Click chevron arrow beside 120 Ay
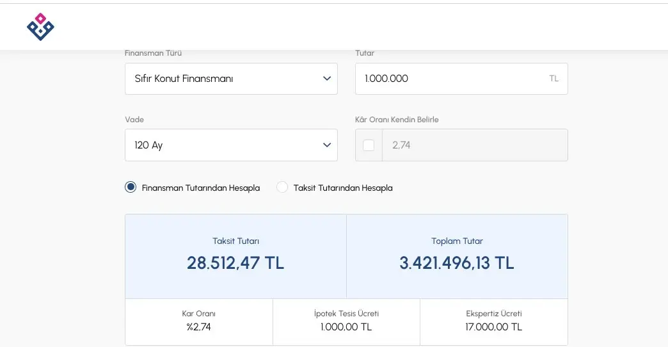The width and height of the screenshot is (668, 347). click(327, 145)
